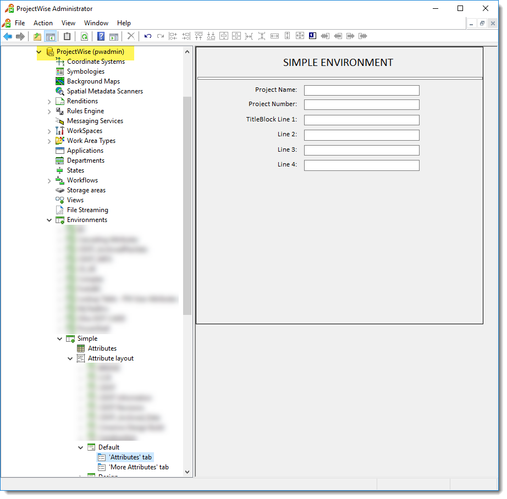Click the Up one level folder icon

click(37, 36)
